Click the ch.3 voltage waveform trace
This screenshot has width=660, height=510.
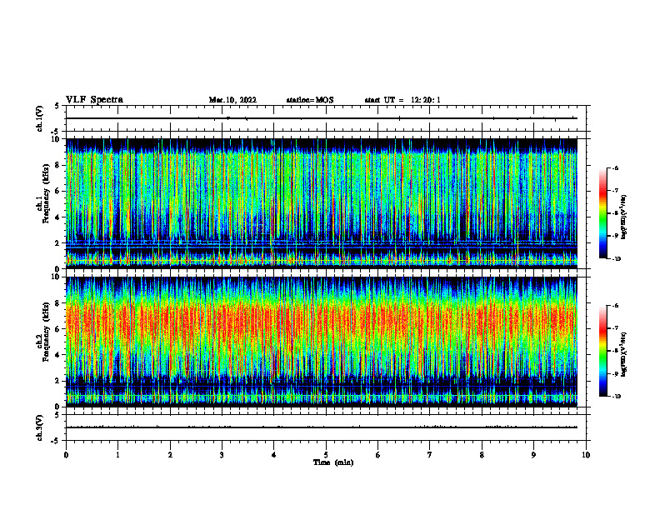click(322, 427)
